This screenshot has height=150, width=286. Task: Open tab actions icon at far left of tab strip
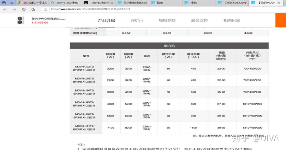[x=4, y=3]
